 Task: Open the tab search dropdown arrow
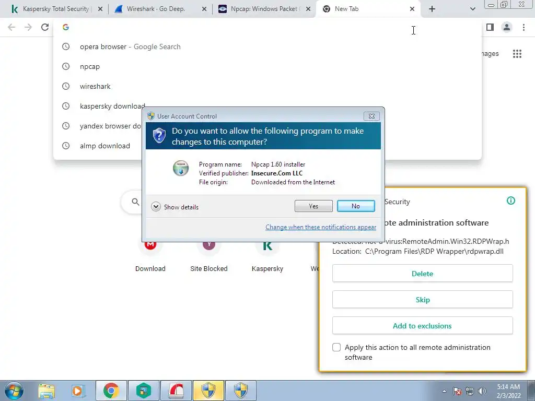pyautogui.click(x=472, y=9)
